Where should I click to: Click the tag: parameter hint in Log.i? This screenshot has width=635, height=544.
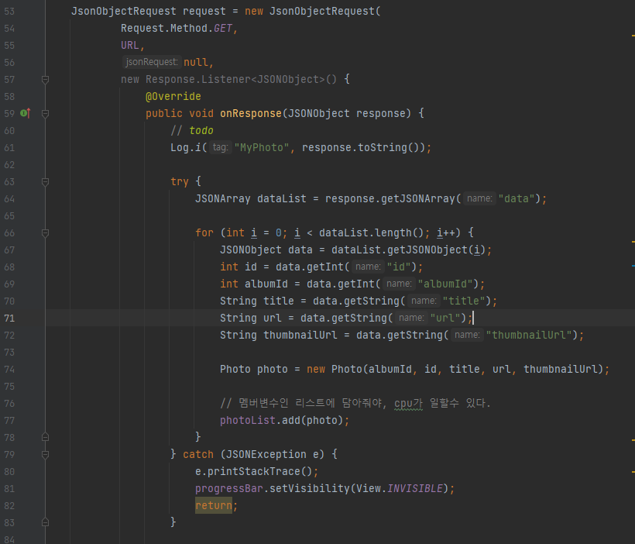coord(220,147)
